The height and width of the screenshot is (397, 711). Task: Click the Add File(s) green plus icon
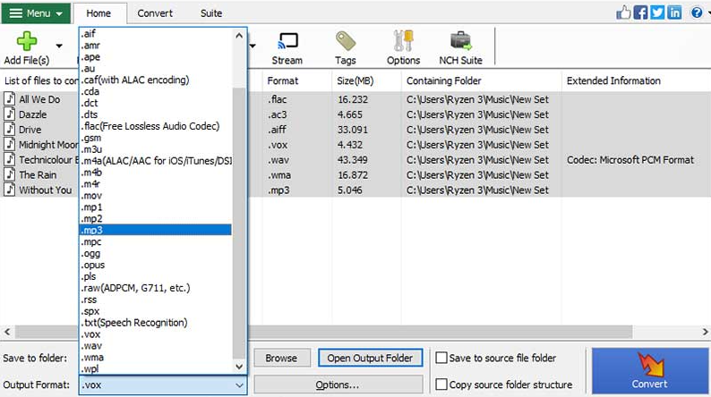[26, 42]
